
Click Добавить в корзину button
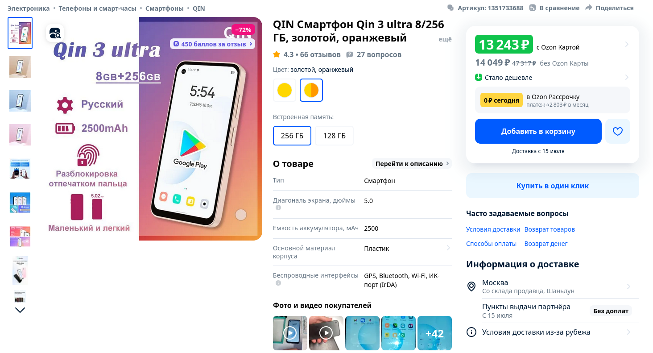[x=538, y=131]
